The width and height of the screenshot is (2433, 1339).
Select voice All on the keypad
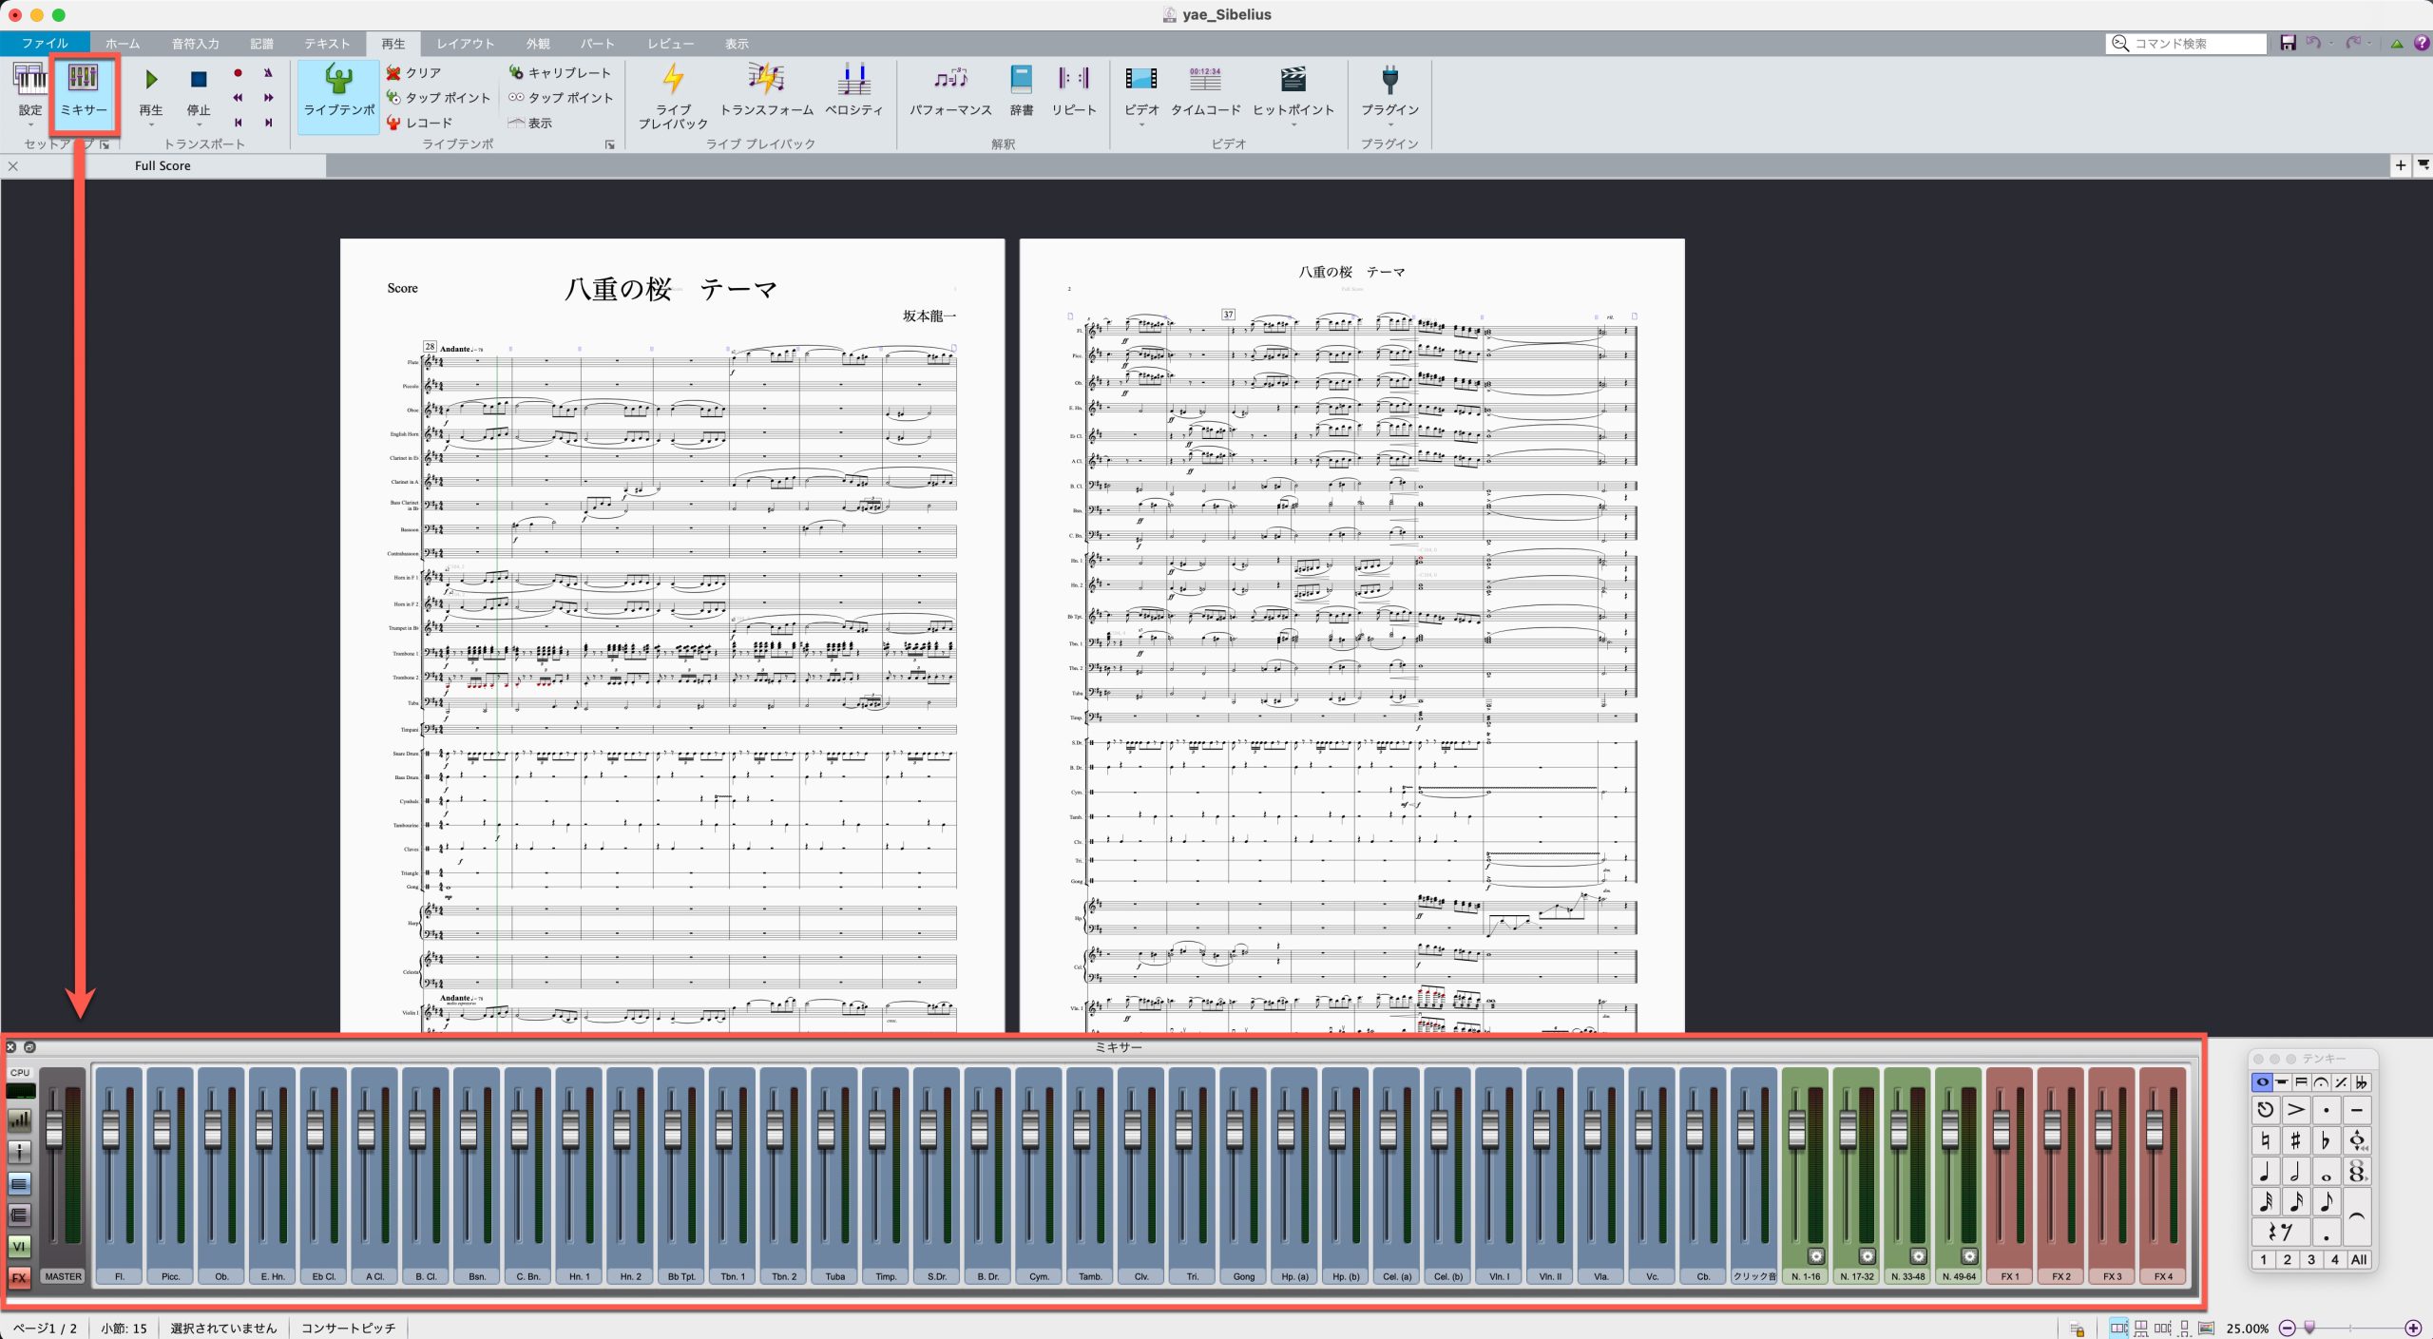2359,1259
